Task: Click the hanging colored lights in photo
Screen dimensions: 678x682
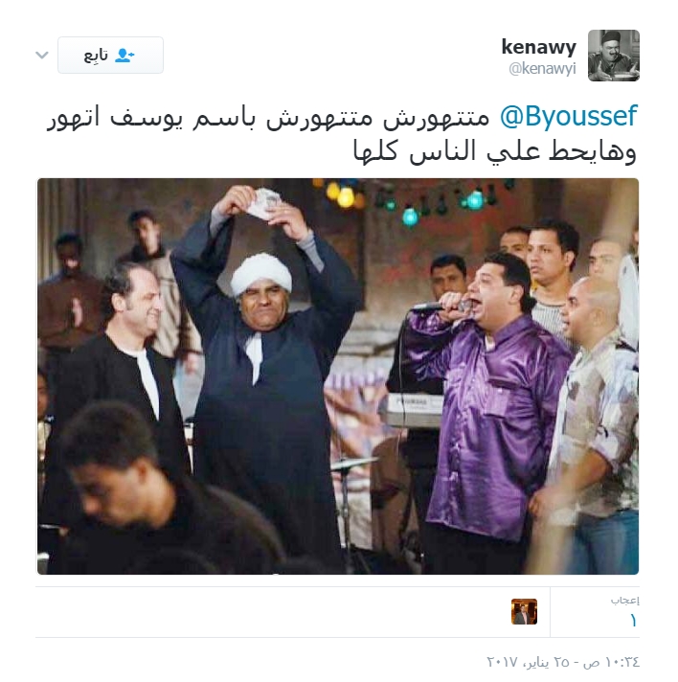Action: coord(409,200)
